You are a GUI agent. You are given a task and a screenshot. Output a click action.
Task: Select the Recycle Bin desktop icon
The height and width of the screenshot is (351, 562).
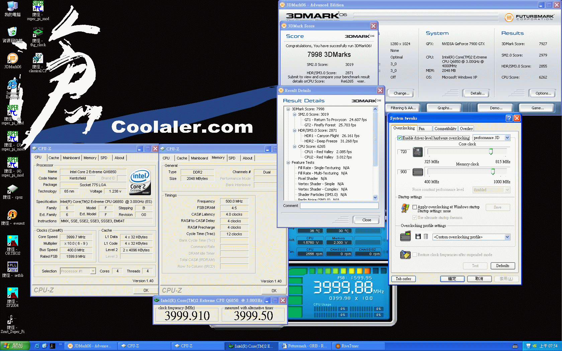coord(12,35)
